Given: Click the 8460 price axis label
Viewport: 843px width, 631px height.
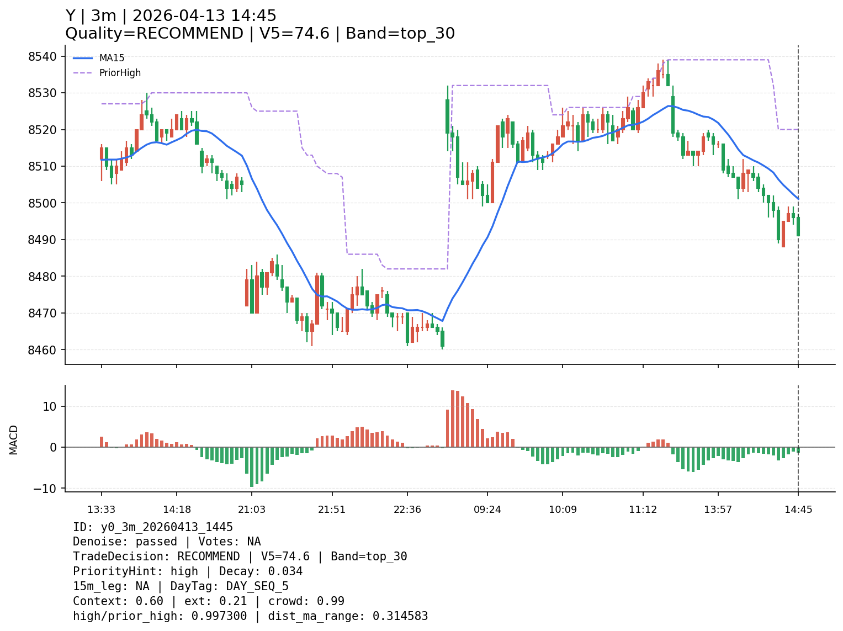Looking at the screenshot, I should coord(43,350).
